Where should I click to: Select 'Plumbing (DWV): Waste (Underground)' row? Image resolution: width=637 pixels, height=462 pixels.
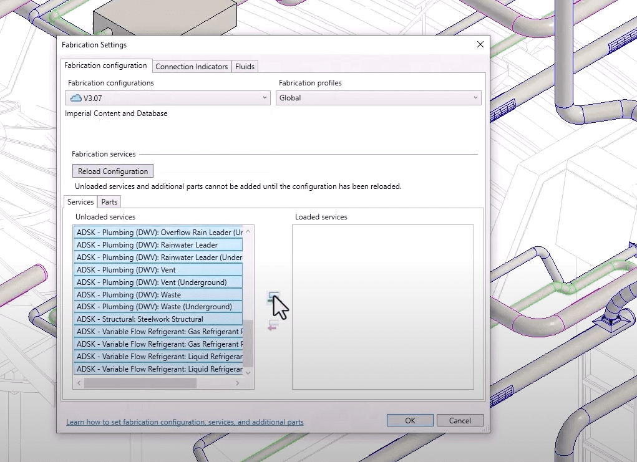(158, 307)
